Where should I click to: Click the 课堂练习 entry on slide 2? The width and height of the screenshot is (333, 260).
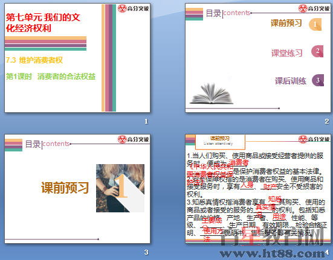(286, 53)
